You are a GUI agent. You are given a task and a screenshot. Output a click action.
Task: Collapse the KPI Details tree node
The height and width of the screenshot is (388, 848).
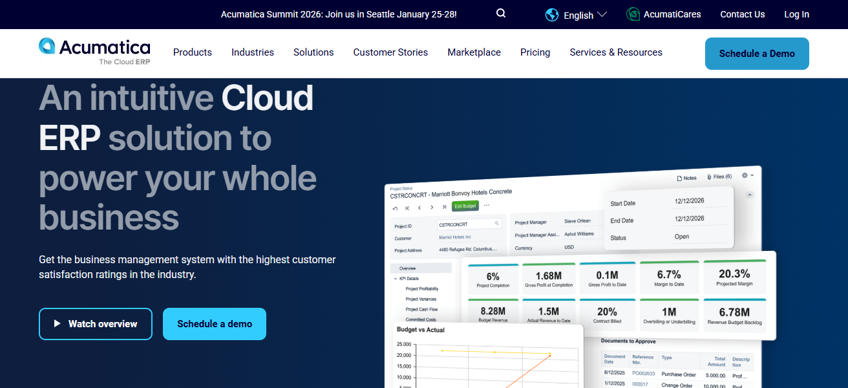point(396,279)
